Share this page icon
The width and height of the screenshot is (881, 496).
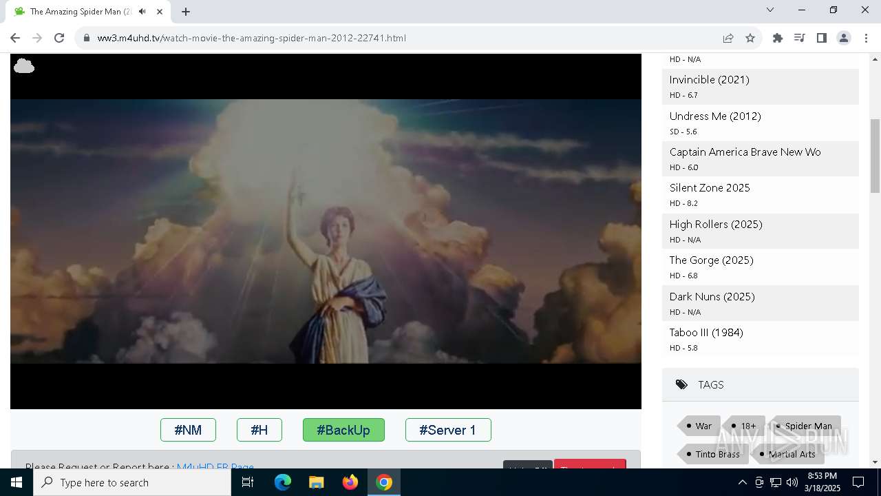pyautogui.click(x=728, y=38)
